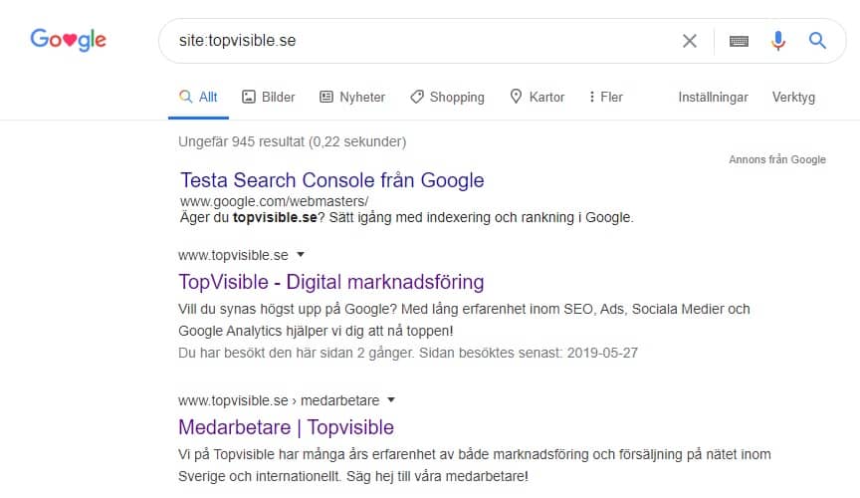Viewport: 860px width, 498px height.
Task: Select the Allt tab
Action: click(x=198, y=97)
